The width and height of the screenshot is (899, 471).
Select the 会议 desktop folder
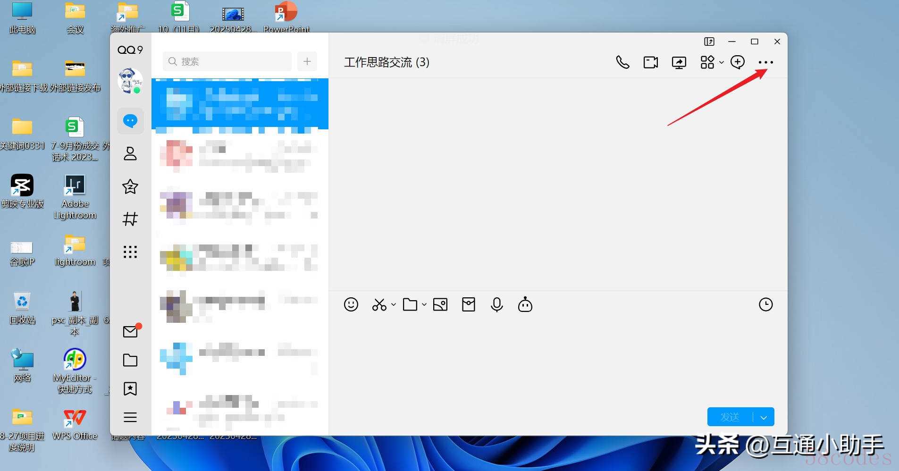pos(75,19)
